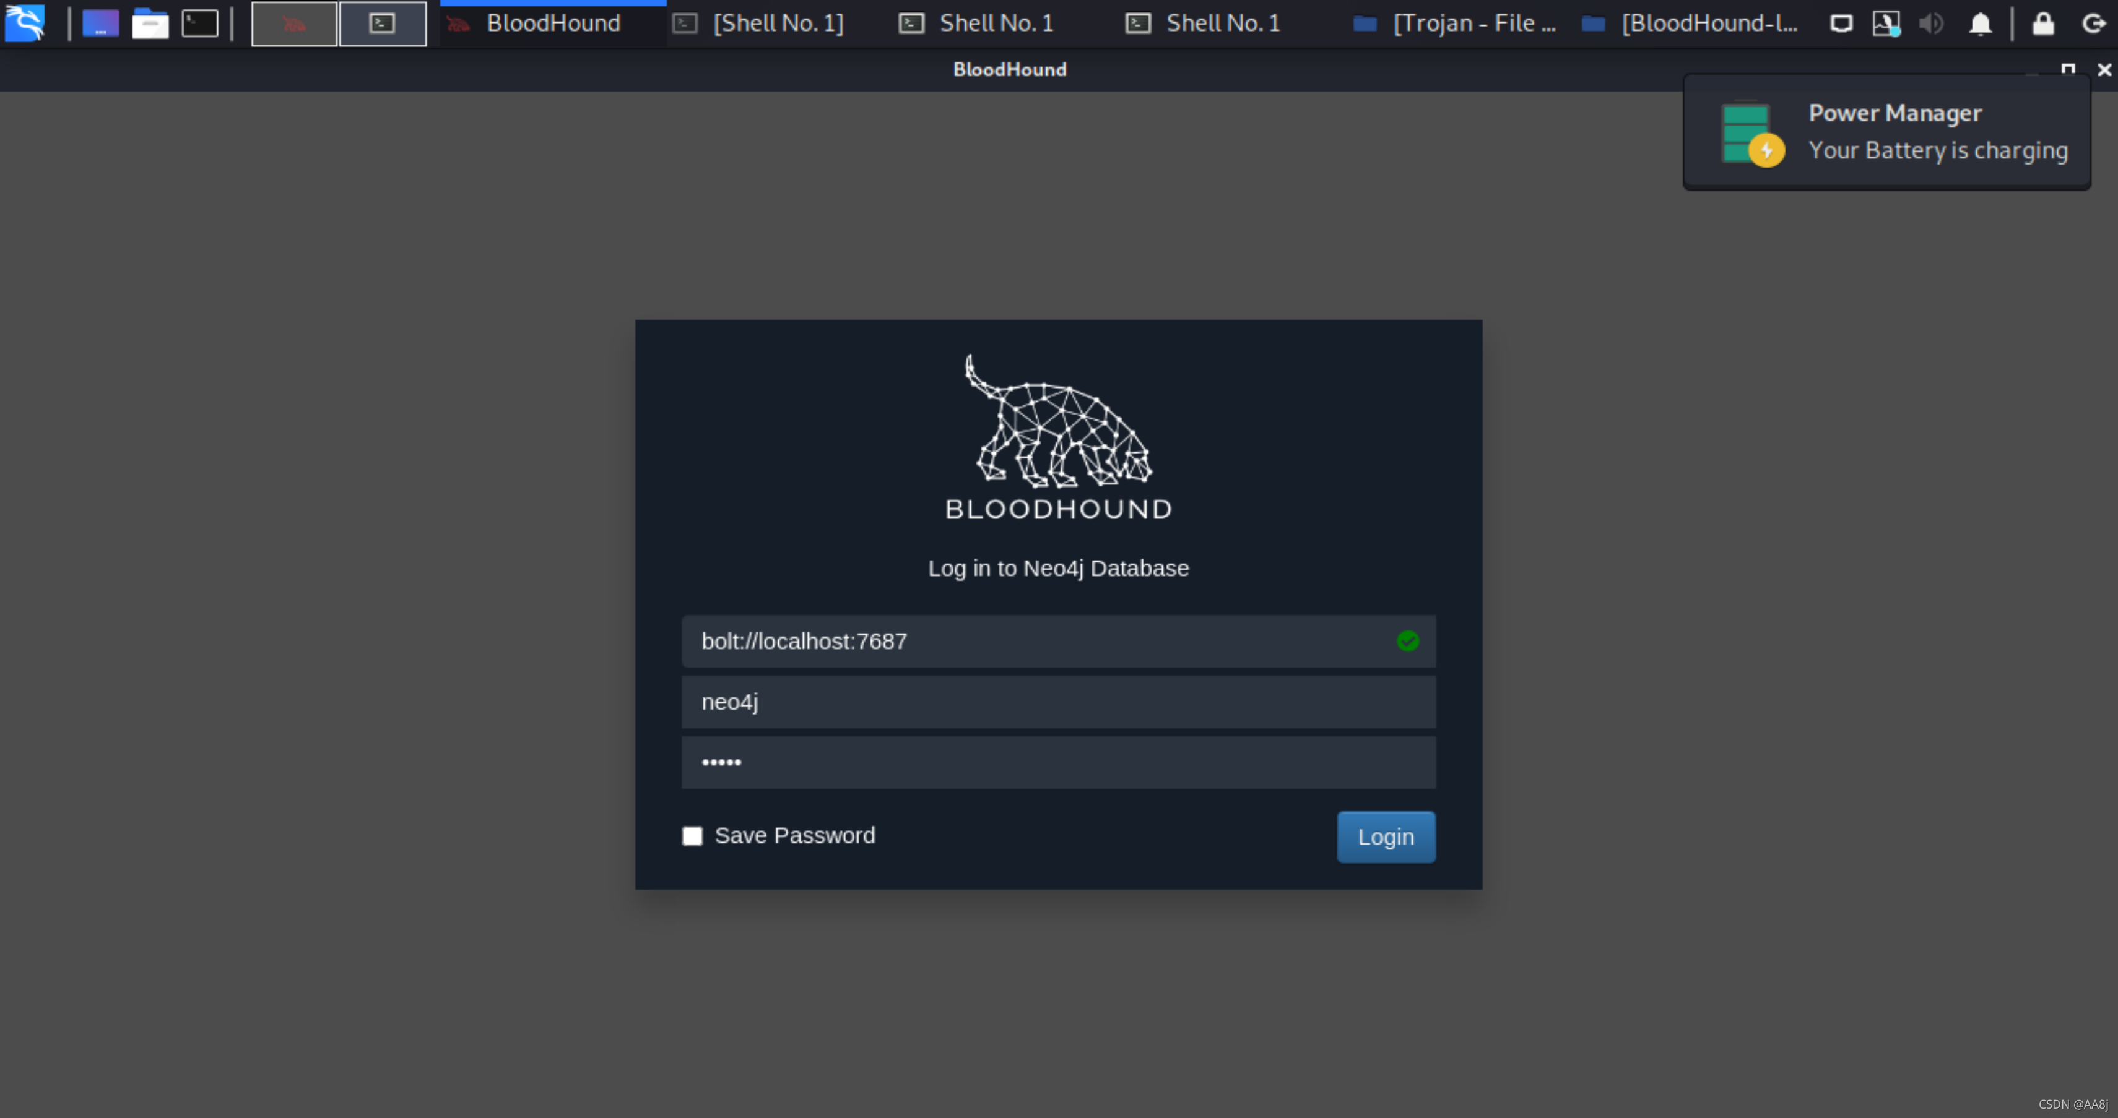Image resolution: width=2118 pixels, height=1118 pixels.
Task: Switch to the second workspace thumbnail
Action: 383,23
